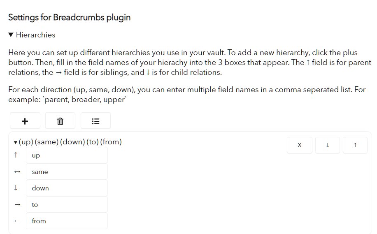Image resolution: width=377 pixels, height=234 pixels.
Task: Focus the 'down' child field input
Action: coord(67,188)
